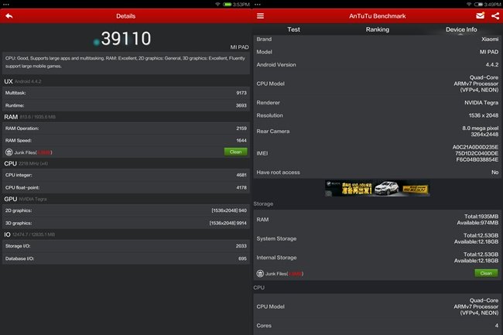Switch to the Test tab
The image size is (503, 335).
pyautogui.click(x=293, y=29)
